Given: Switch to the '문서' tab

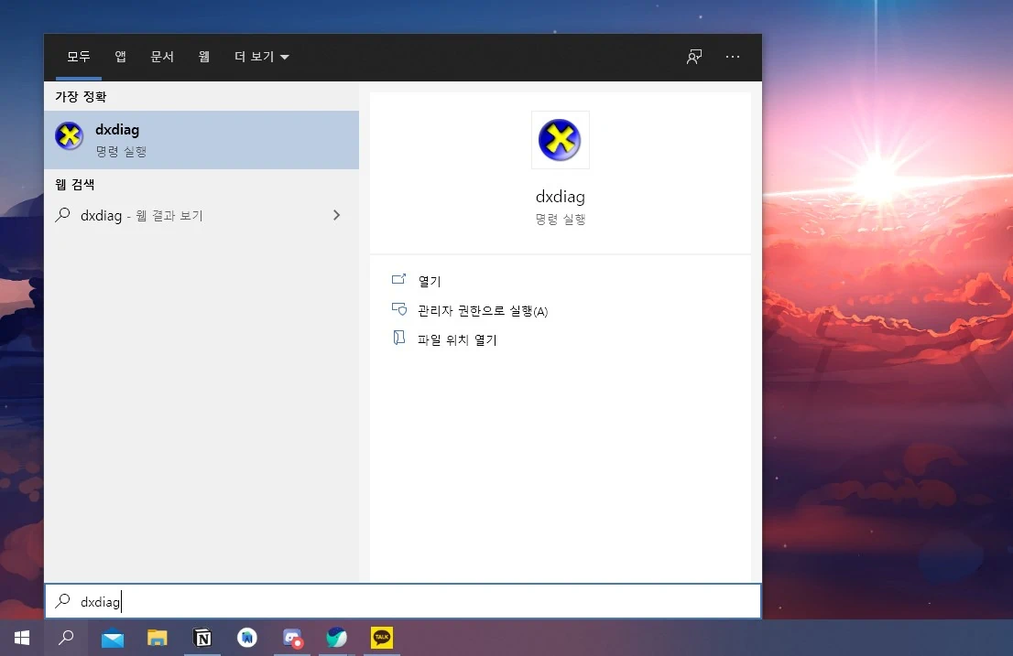Looking at the screenshot, I should pyautogui.click(x=162, y=57).
